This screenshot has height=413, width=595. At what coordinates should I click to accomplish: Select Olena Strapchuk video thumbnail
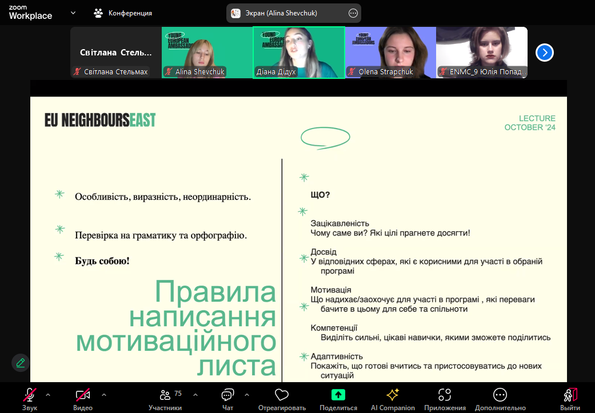390,52
